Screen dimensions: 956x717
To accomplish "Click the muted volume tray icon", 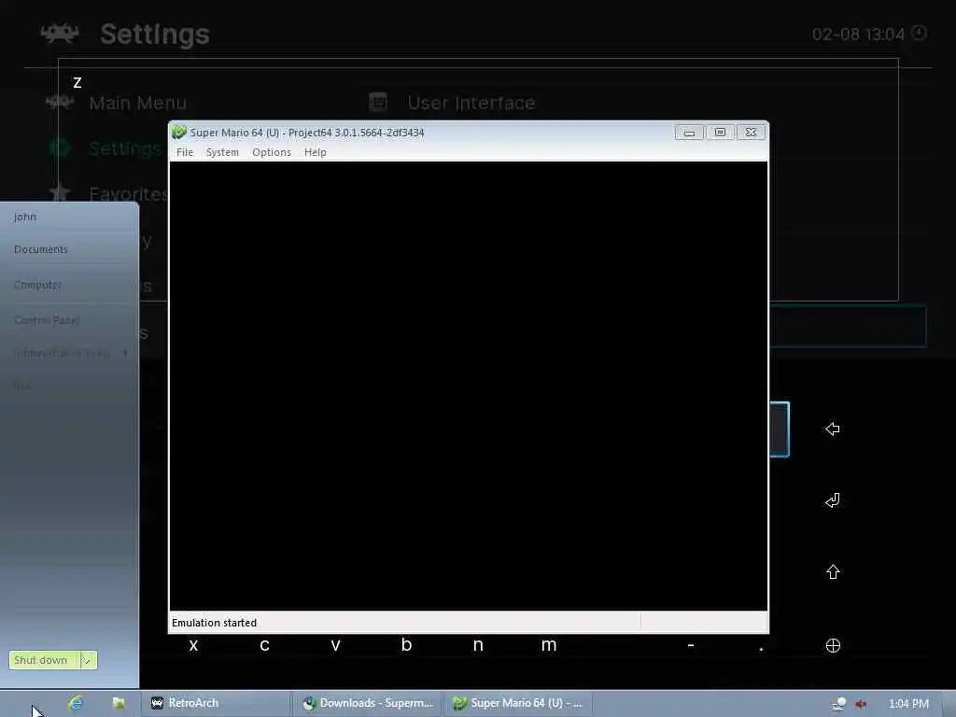I will tap(861, 704).
